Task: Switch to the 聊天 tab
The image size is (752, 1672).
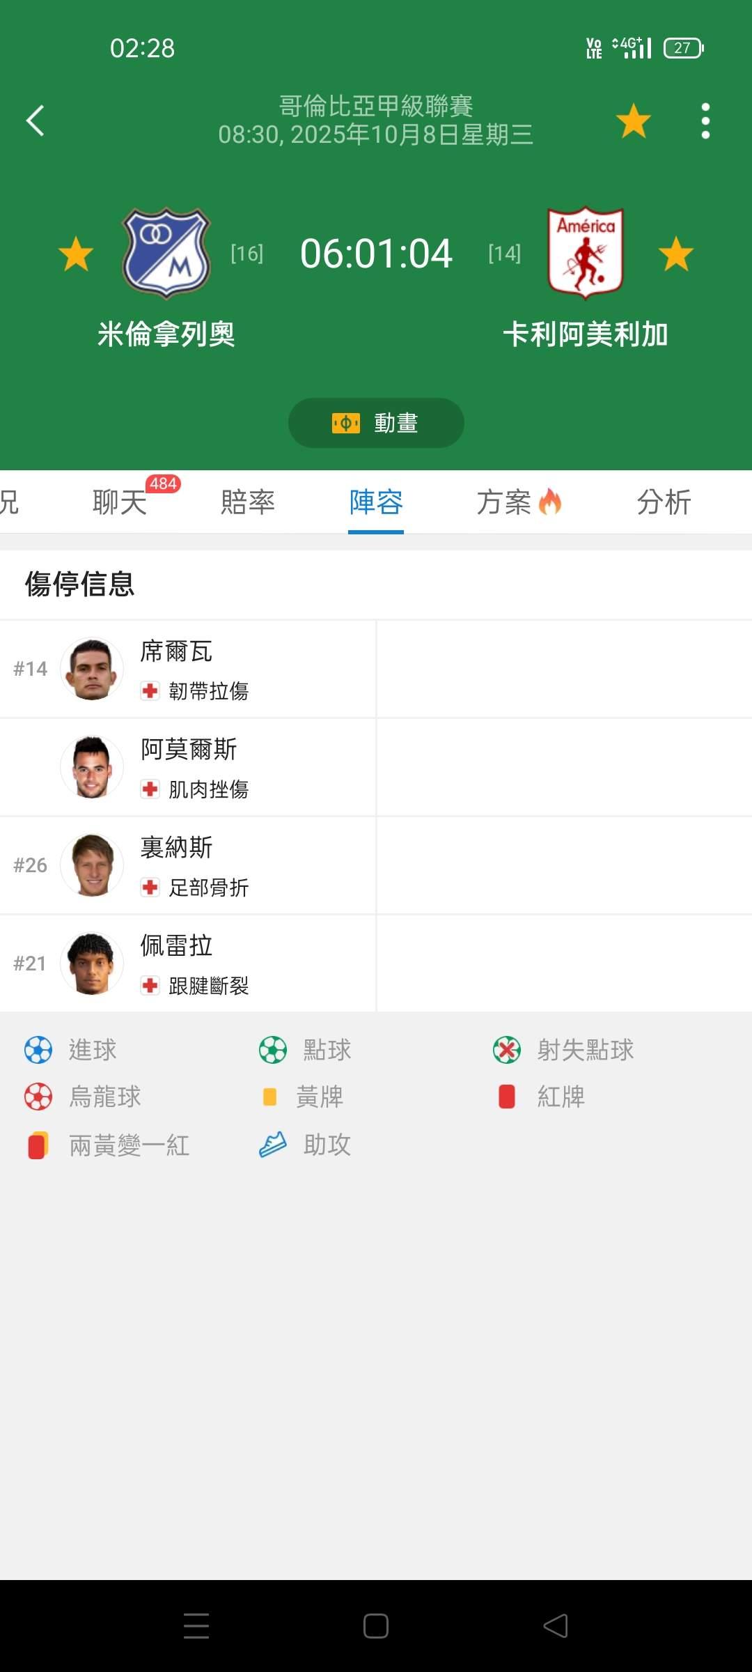Action: click(x=120, y=502)
